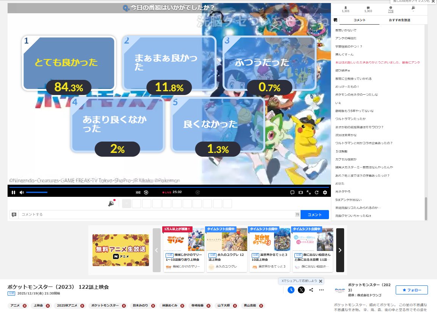Open the gift cracker icon below player
Image resolution: width=437 pixels, height=313 pixels.
click(111, 203)
